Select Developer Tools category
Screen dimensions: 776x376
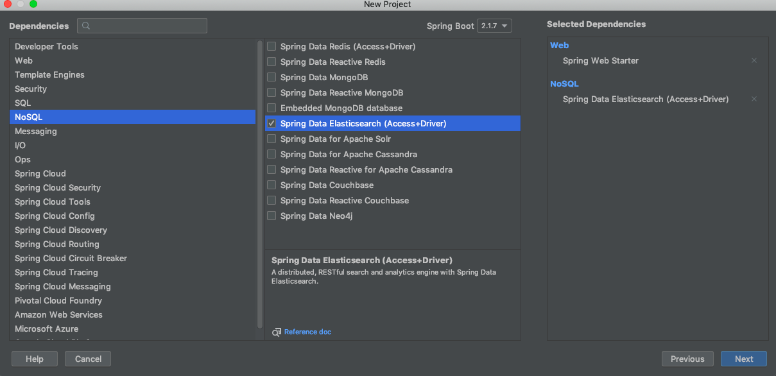[x=132, y=46]
